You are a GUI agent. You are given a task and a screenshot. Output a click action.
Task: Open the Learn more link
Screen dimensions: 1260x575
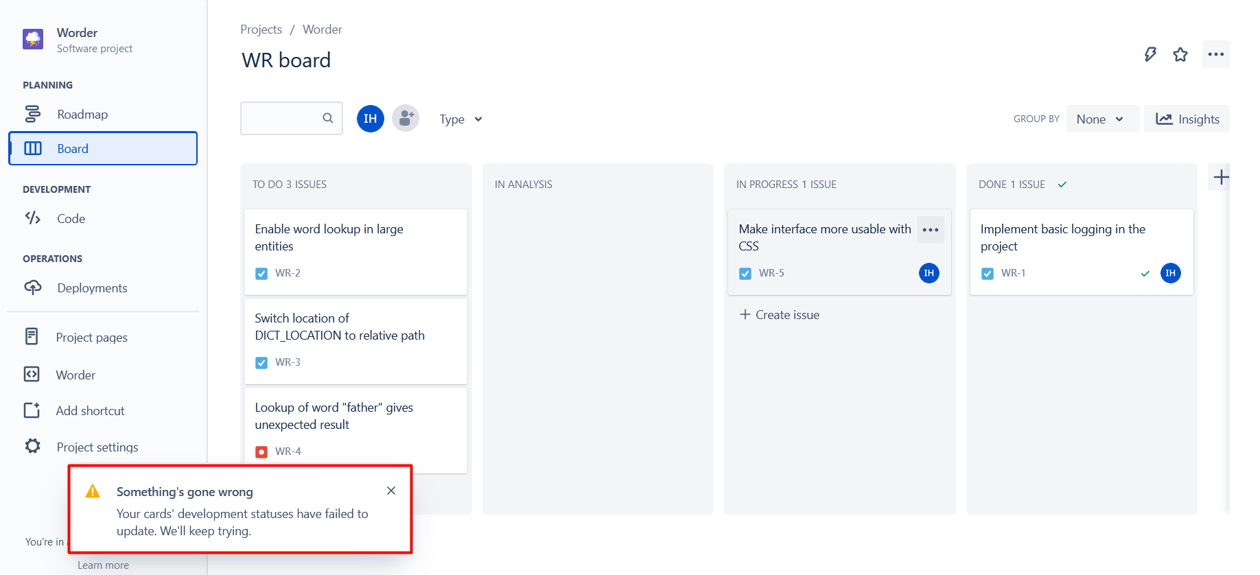coord(103,565)
